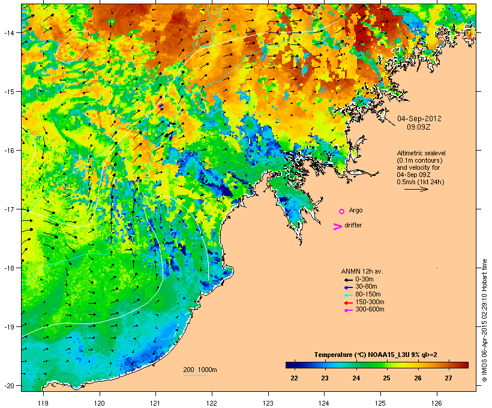
Task: Click colorbar tick label 24
Action: coord(356,378)
